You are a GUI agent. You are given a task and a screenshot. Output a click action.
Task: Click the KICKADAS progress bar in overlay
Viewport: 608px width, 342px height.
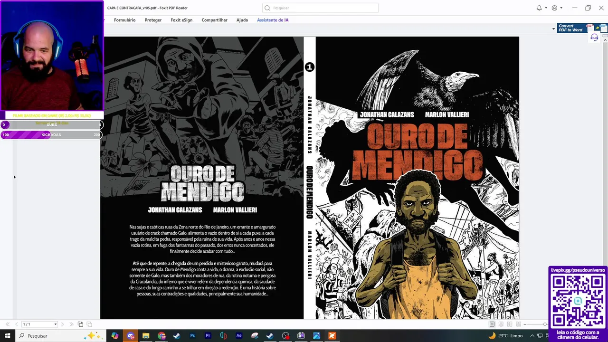tap(51, 135)
